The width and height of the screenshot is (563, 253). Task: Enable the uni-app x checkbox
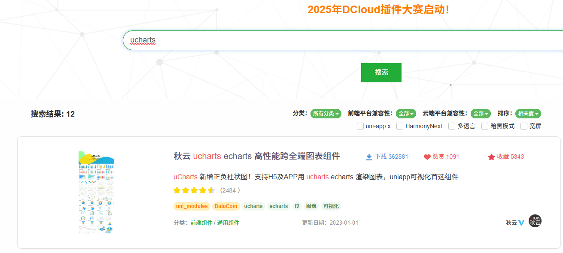point(360,126)
